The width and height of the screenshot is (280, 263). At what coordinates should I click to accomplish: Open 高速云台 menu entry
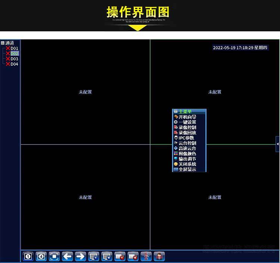[189, 148]
